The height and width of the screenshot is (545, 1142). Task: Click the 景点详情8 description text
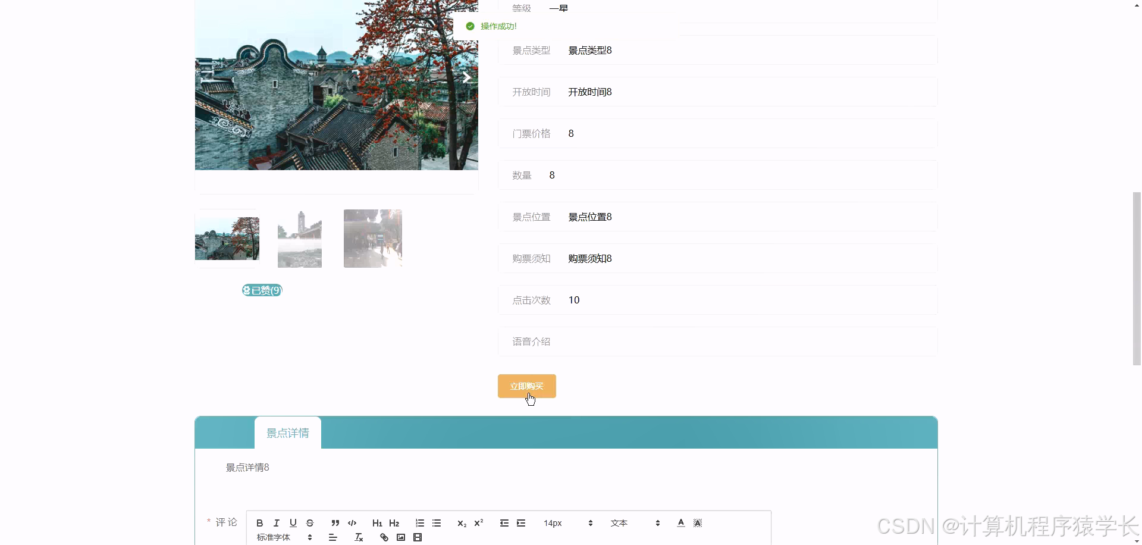247,468
